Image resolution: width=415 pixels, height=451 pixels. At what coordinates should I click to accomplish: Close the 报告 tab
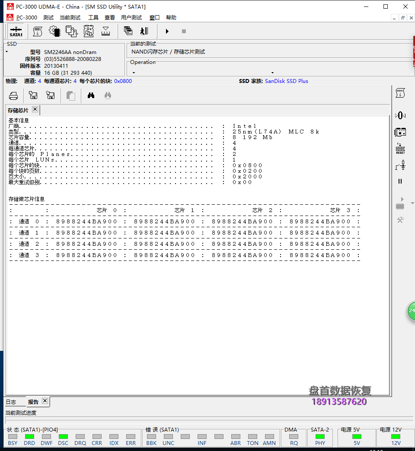tap(45, 401)
